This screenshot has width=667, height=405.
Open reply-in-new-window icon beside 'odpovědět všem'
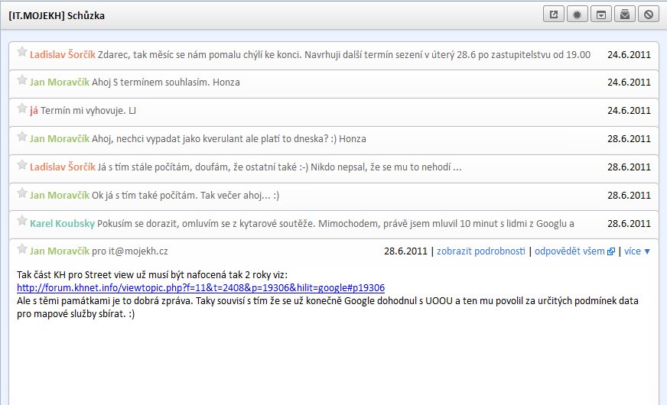tap(611, 251)
